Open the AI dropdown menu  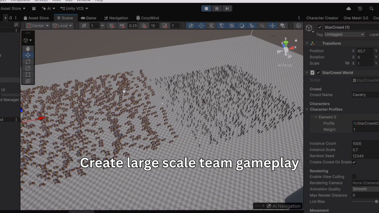[49, 9]
